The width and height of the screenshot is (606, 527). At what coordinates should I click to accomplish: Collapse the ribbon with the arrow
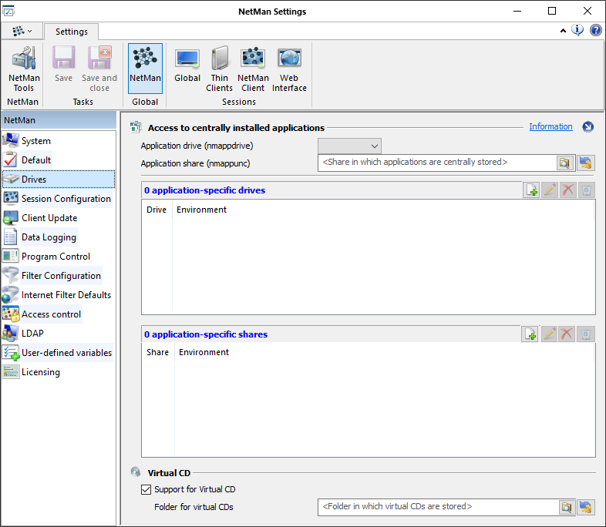563,31
